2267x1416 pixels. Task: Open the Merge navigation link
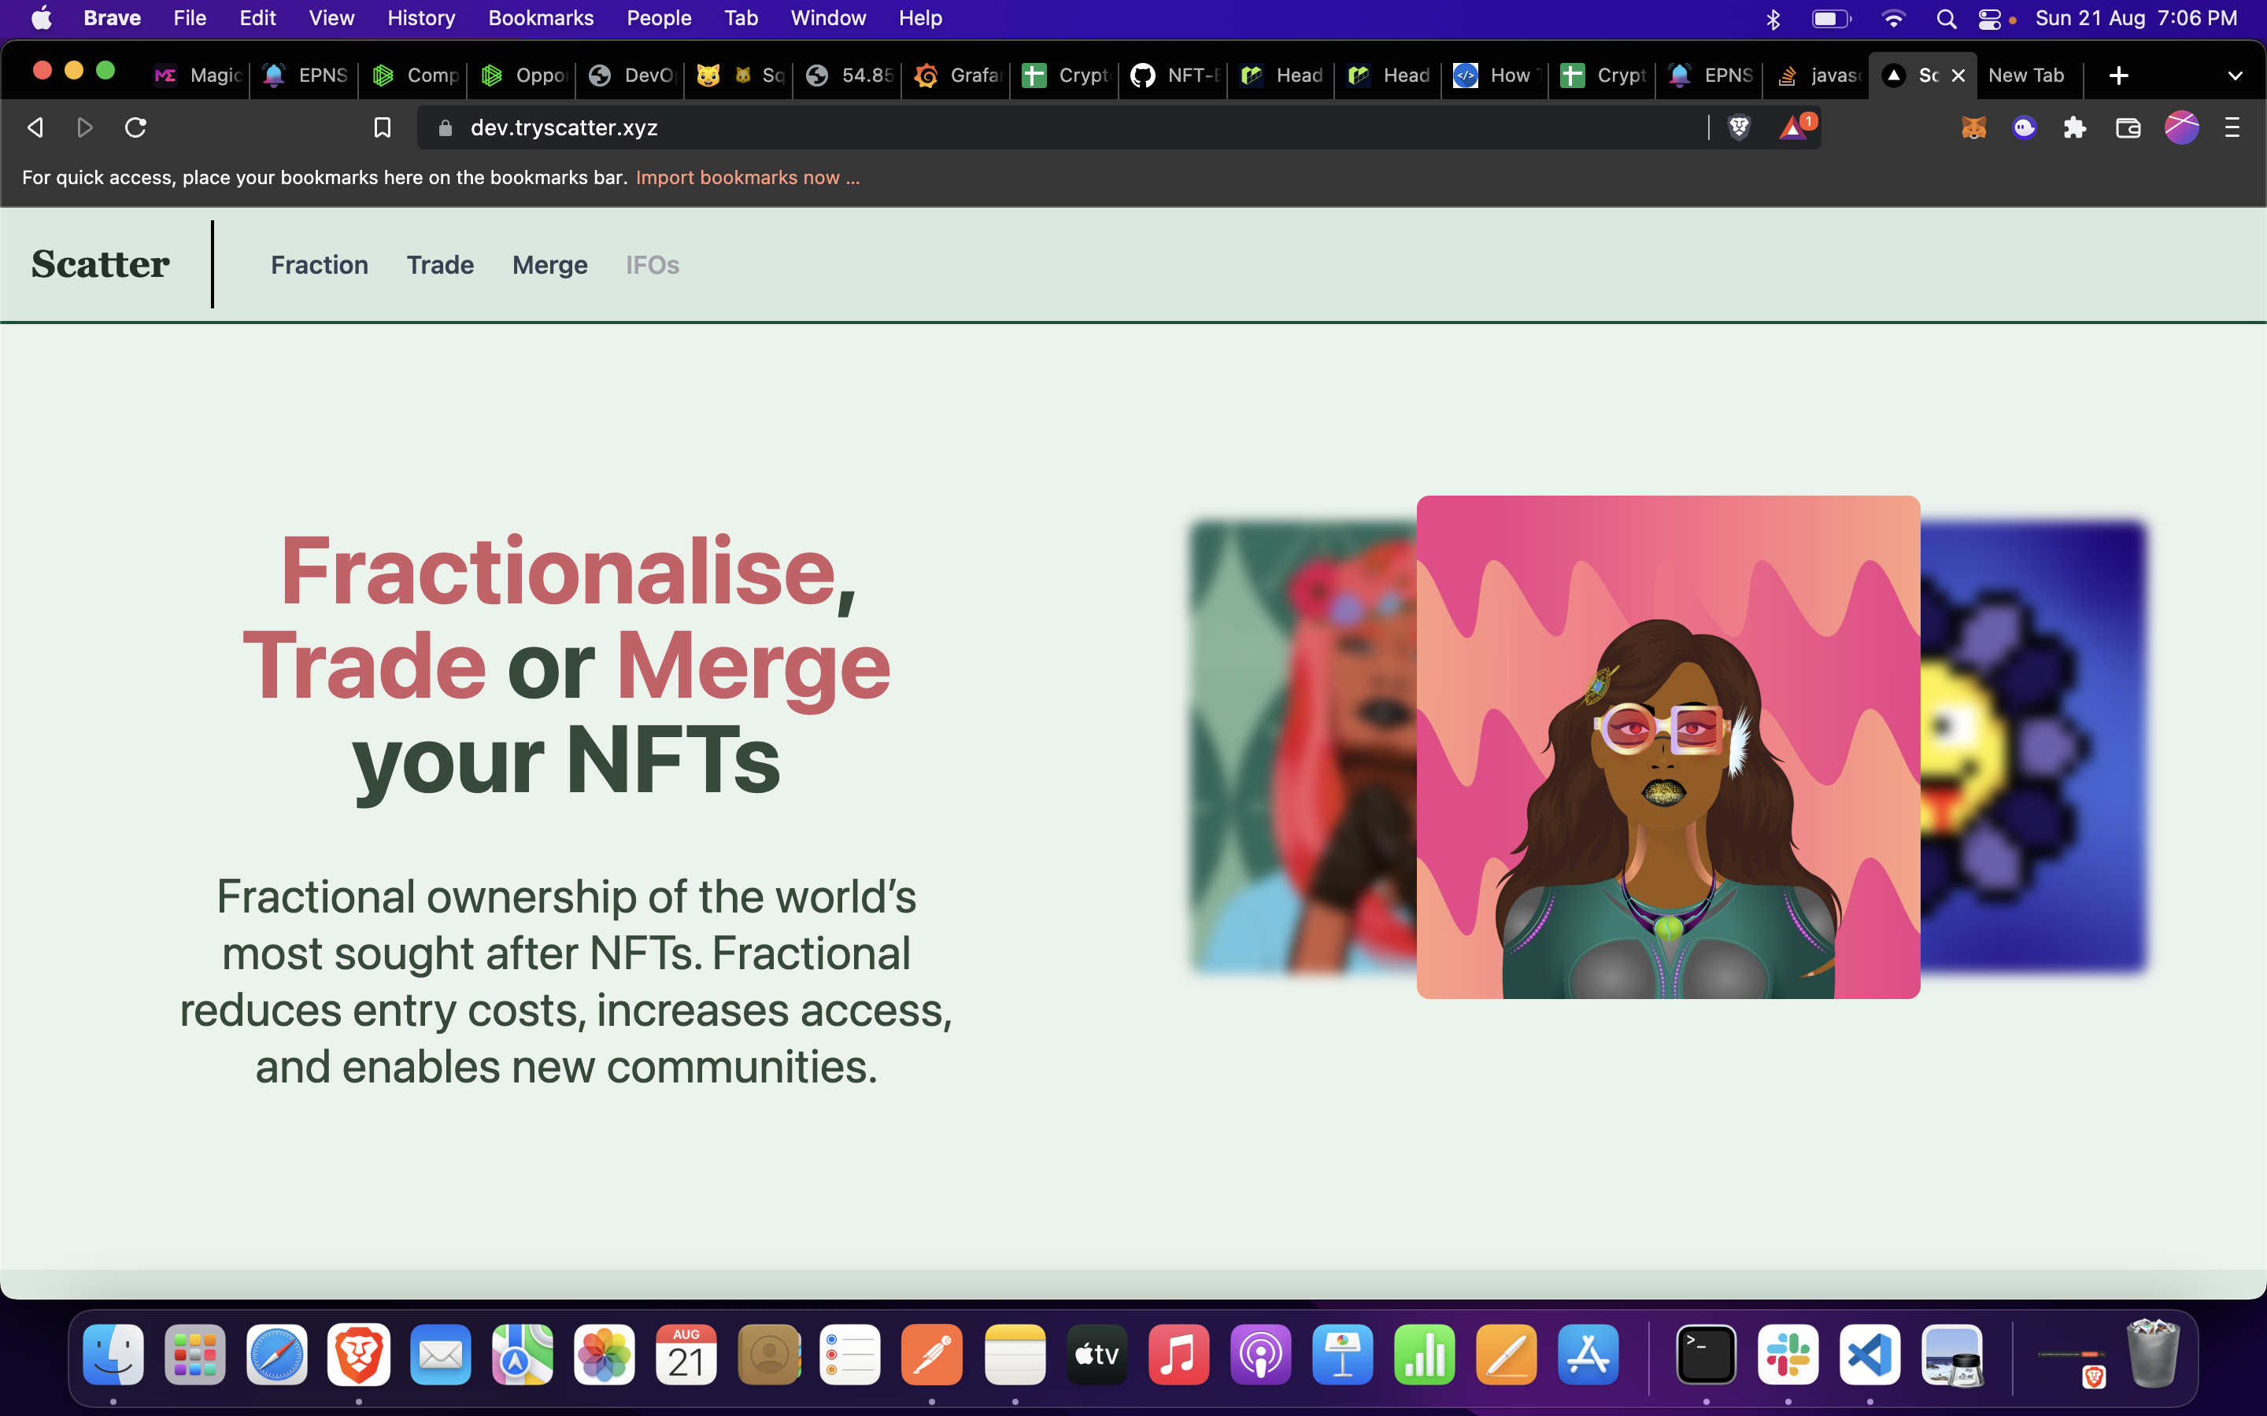point(550,265)
